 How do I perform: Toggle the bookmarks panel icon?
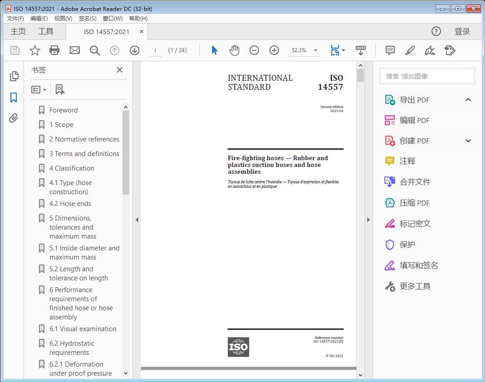[x=14, y=98]
